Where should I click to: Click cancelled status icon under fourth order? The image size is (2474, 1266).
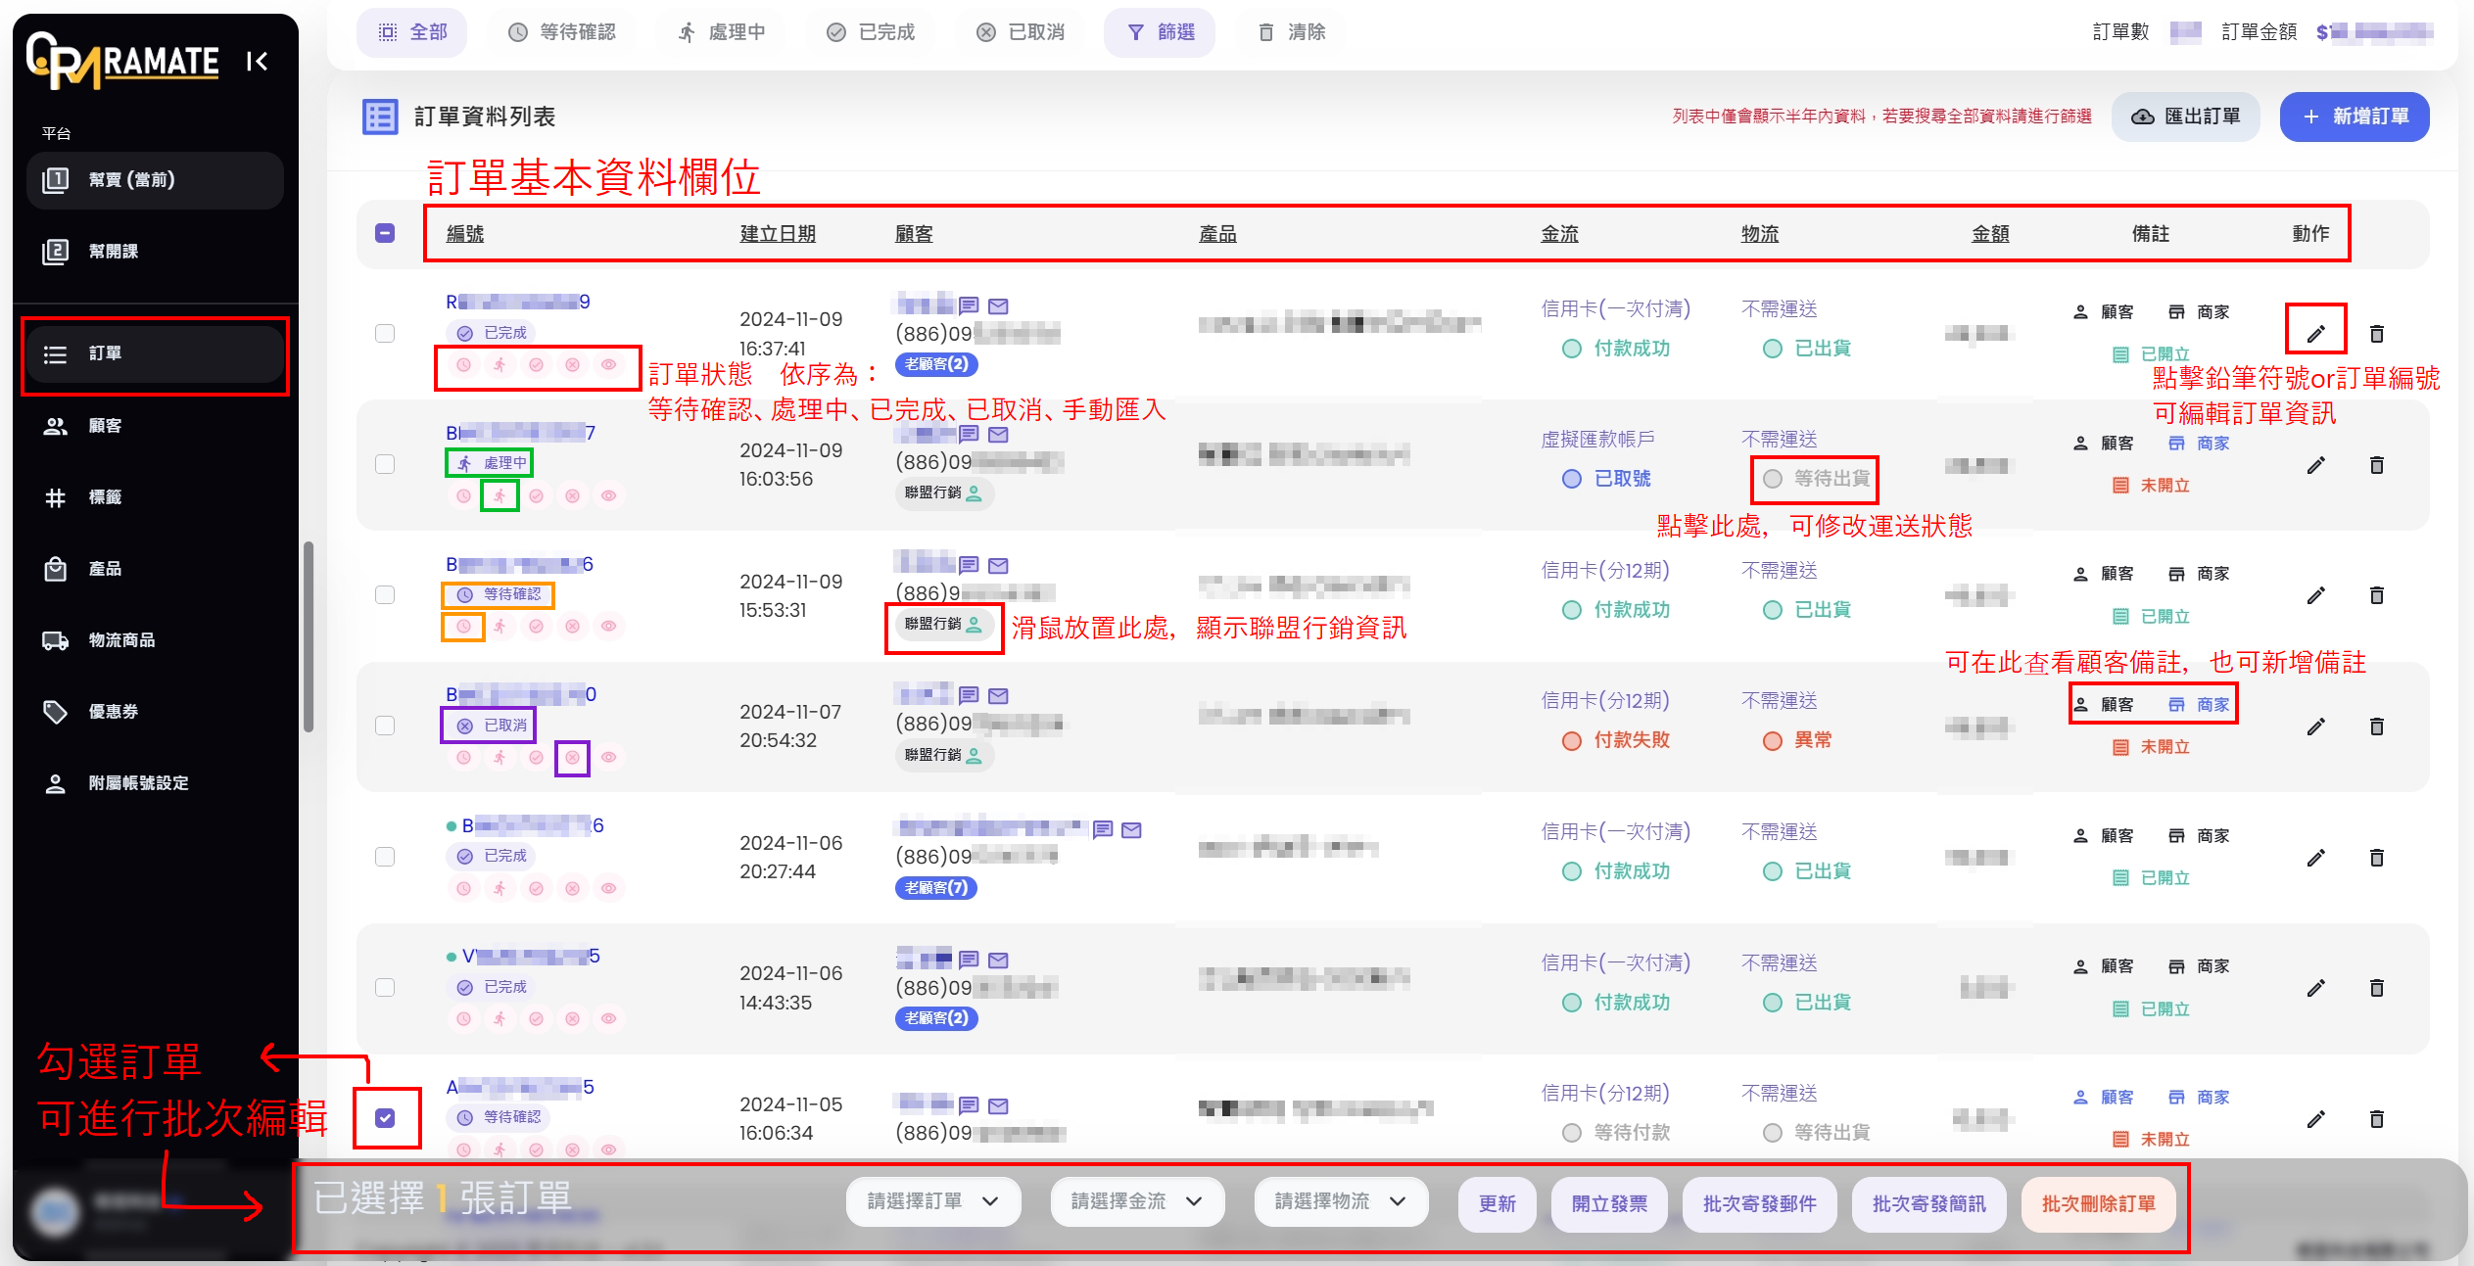tap(572, 758)
